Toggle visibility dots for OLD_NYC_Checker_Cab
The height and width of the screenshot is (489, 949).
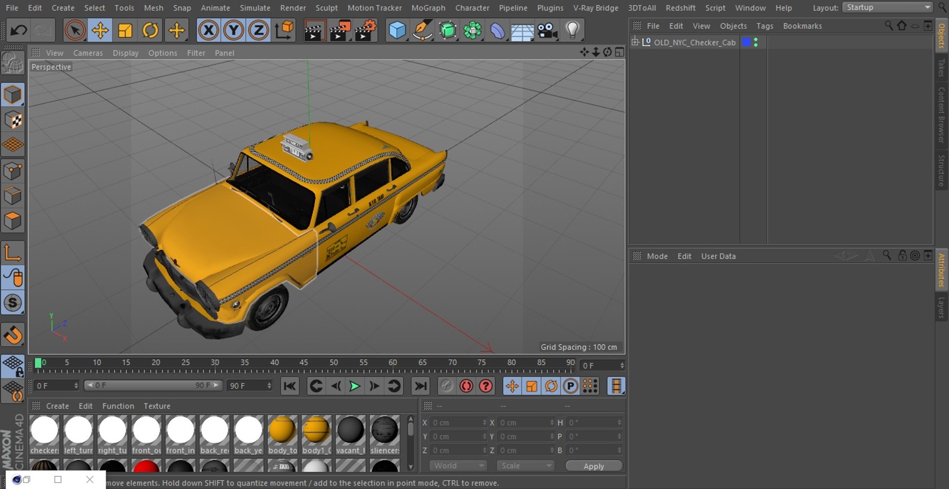pos(756,42)
